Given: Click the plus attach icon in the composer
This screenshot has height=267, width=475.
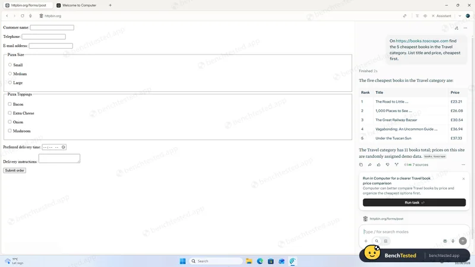Looking at the screenshot, I should click(366, 241).
